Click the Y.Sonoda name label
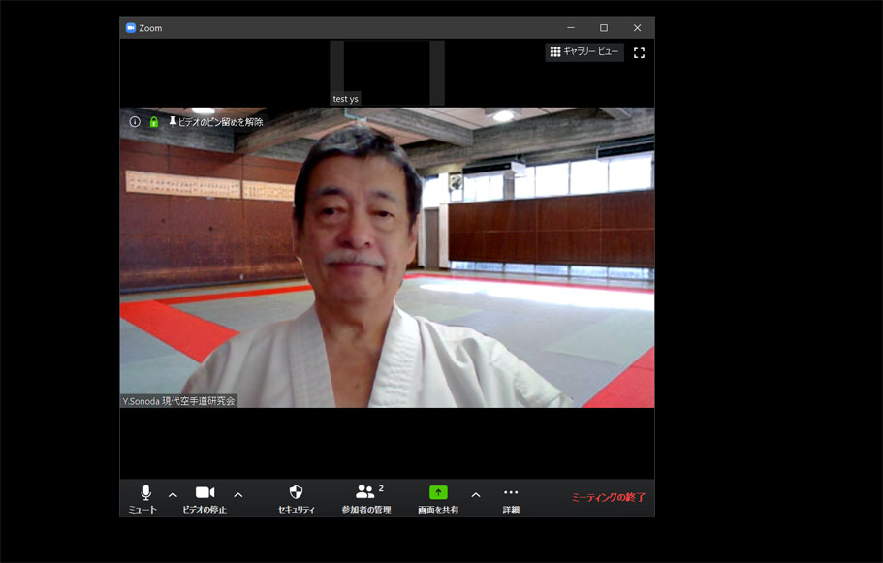This screenshot has width=883, height=563. tap(178, 400)
